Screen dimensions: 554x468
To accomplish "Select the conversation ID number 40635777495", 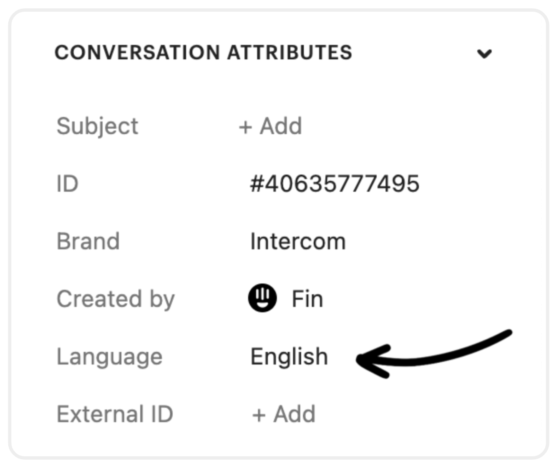I will coord(342,184).
